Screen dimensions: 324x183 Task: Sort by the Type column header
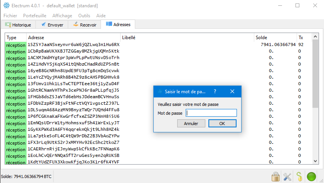16,38
